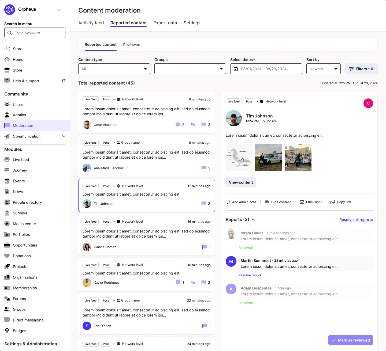Select the Reported content top tab

pos(129,23)
